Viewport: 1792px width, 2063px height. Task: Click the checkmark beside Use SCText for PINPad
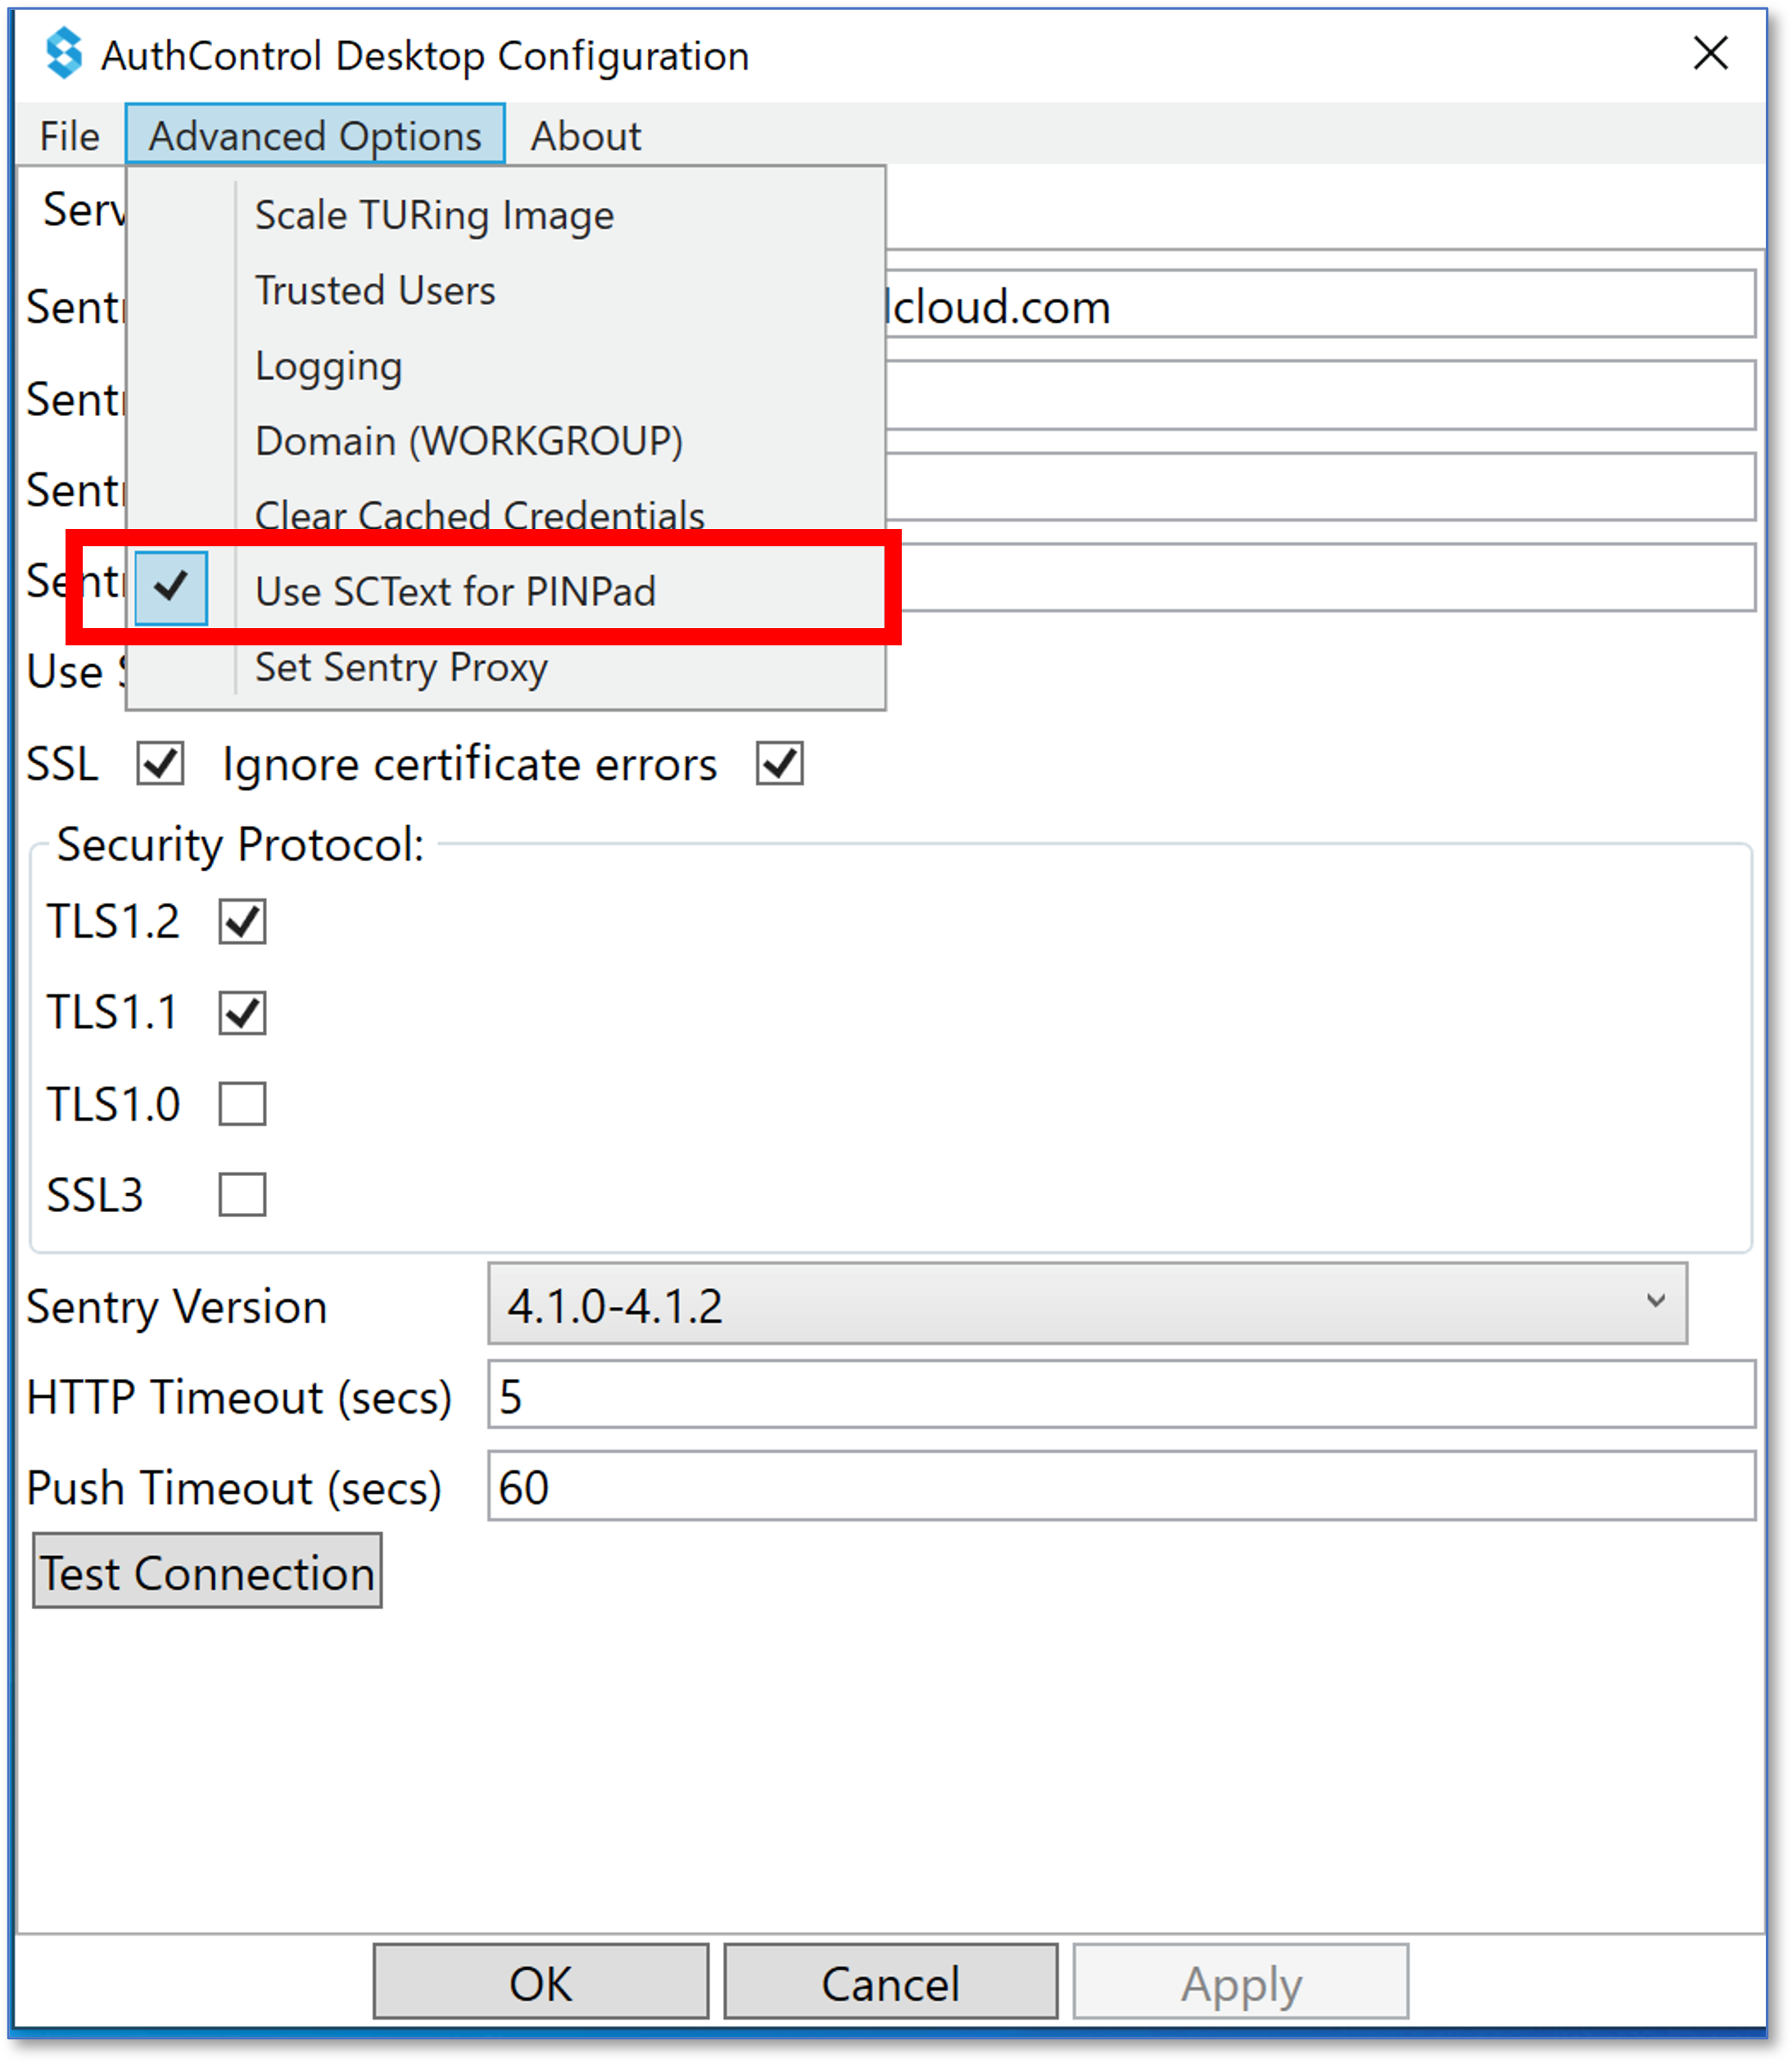pyautogui.click(x=171, y=588)
